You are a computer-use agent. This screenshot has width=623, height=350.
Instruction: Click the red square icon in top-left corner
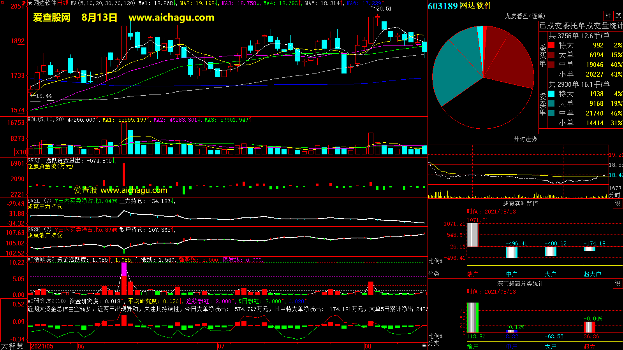click(2, 2)
